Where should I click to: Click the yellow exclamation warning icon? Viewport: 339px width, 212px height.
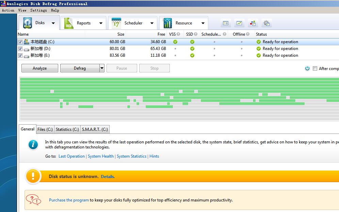point(33,176)
